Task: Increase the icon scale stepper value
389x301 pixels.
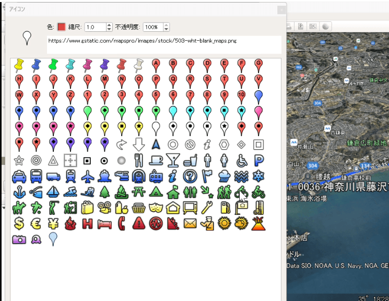Action: tap(109, 25)
